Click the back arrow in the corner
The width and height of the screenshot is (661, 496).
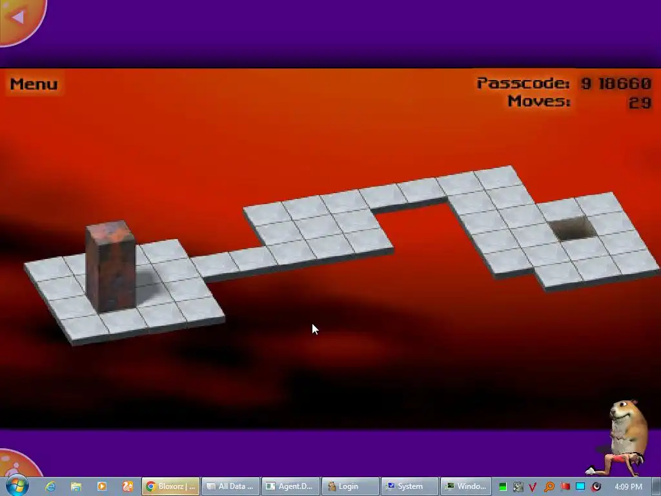click(x=17, y=17)
